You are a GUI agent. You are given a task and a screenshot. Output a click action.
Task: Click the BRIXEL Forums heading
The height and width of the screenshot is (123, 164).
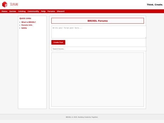pyautogui.click(x=97, y=21)
